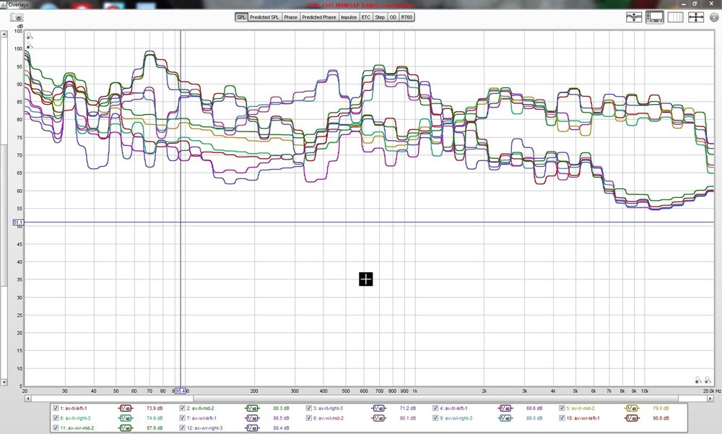Click the horizontal scrollbar left arrow
The height and width of the screenshot is (434, 722).
point(27,398)
